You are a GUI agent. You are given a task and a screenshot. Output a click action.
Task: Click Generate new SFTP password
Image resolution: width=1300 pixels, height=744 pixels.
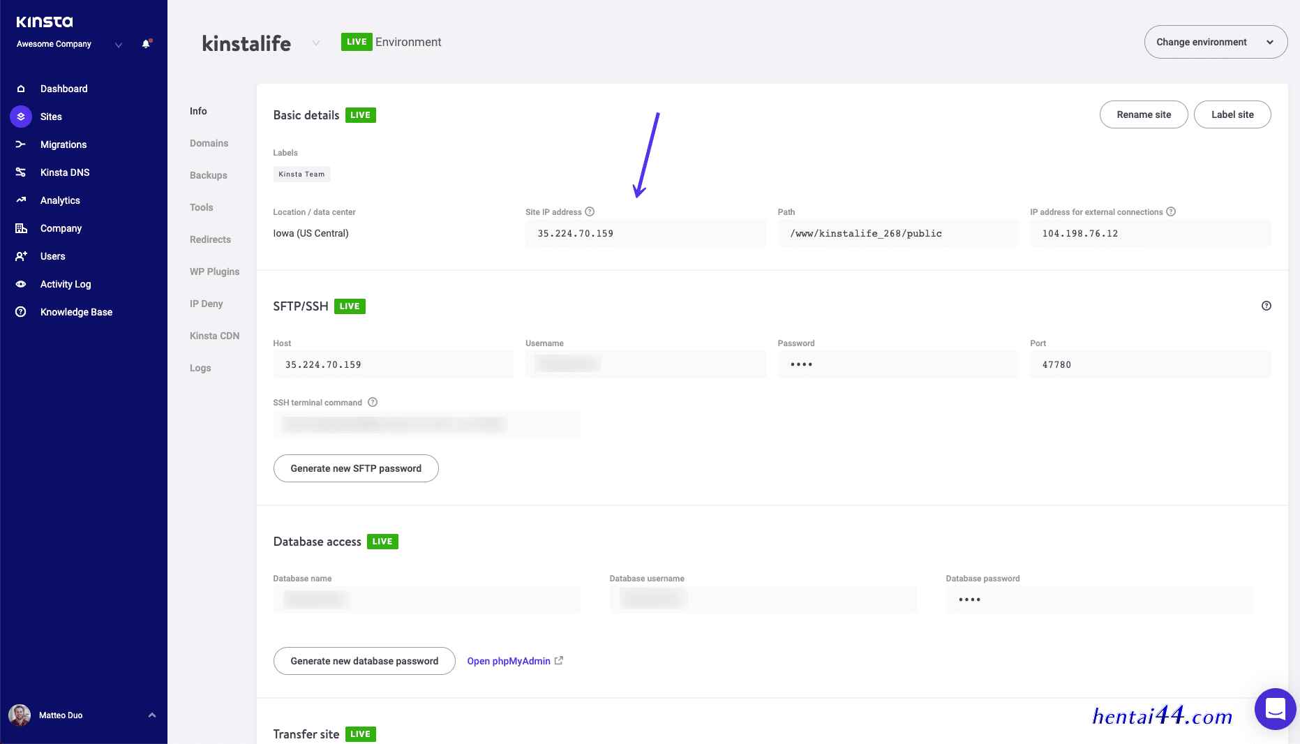[x=356, y=468]
